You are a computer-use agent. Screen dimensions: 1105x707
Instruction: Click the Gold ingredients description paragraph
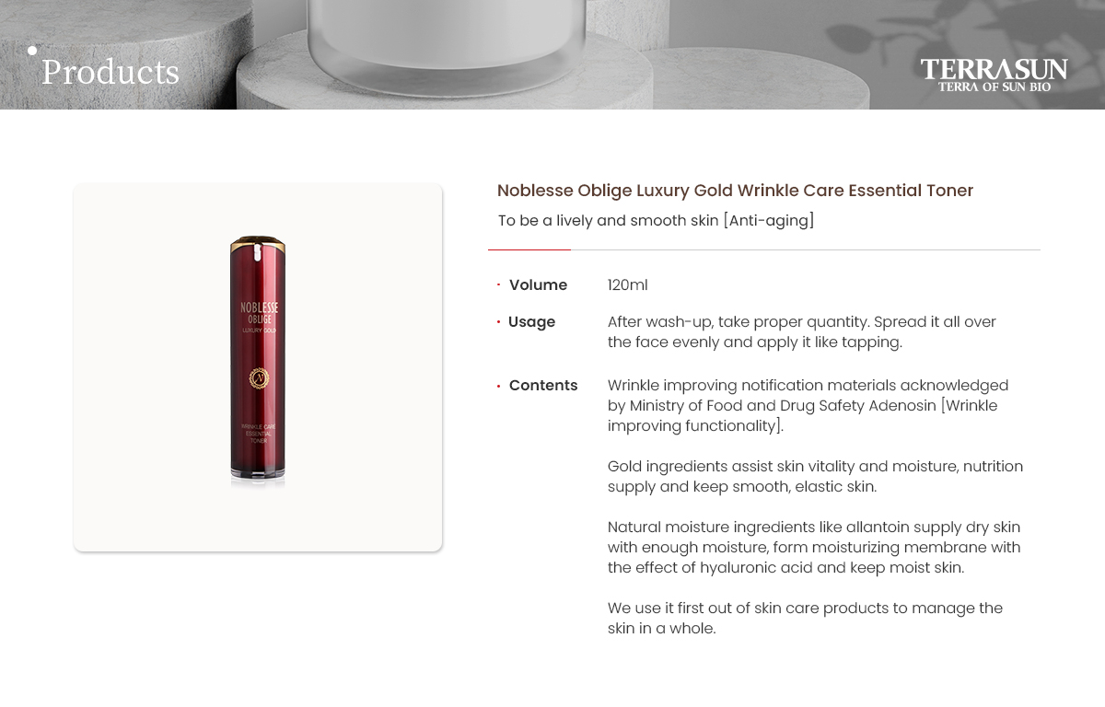click(815, 477)
